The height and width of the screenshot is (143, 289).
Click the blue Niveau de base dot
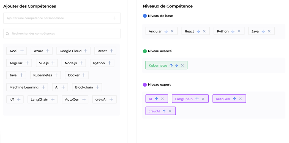coord(145,16)
